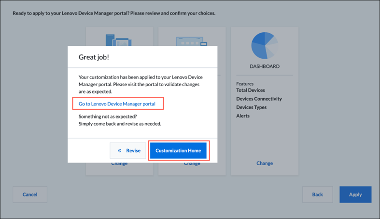Click the Customization Home button
This screenshot has width=380, height=219.
(178, 151)
